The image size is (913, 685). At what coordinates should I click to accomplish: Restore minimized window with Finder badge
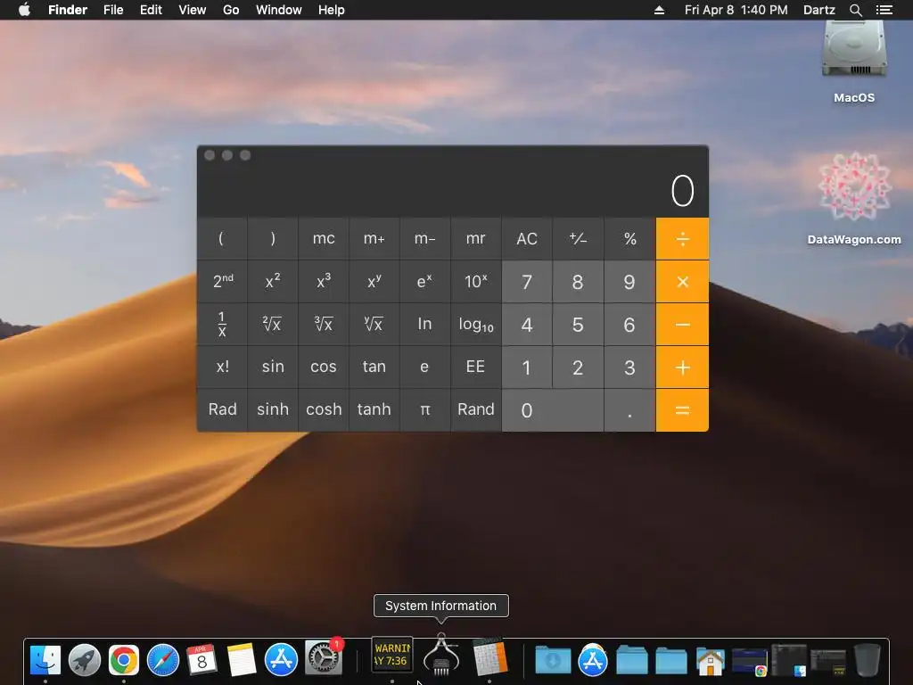pos(789,660)
